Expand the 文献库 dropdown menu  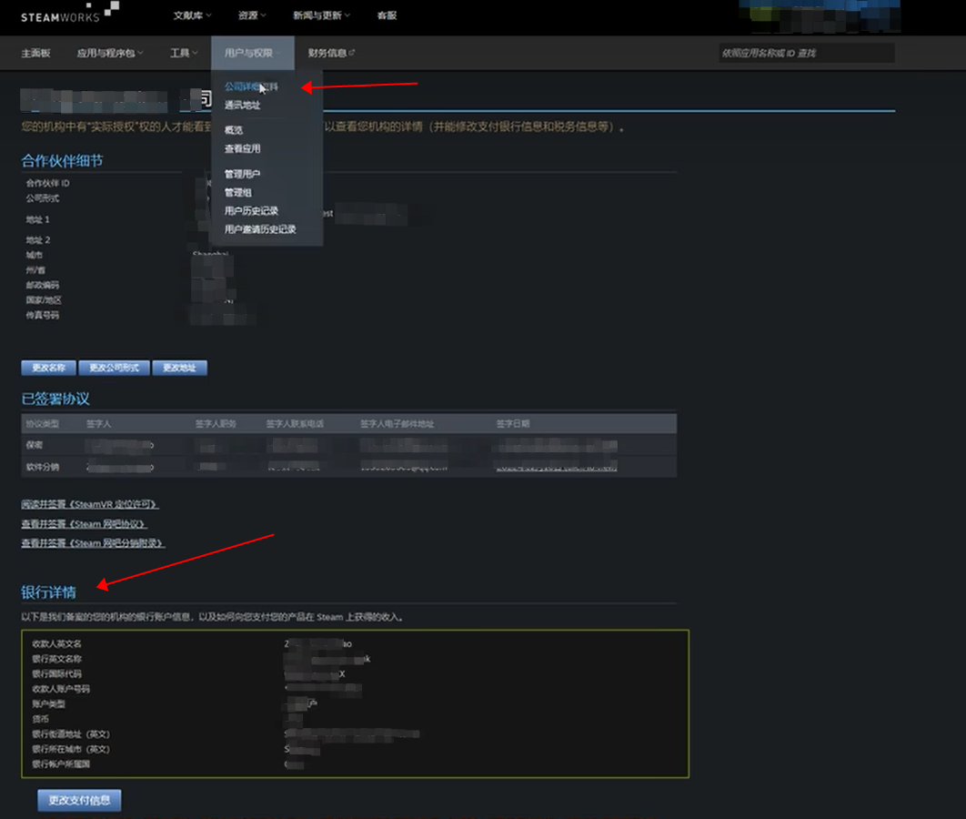coord(191,15)
